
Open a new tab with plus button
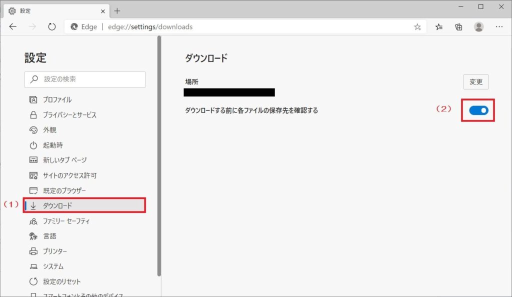117,11
